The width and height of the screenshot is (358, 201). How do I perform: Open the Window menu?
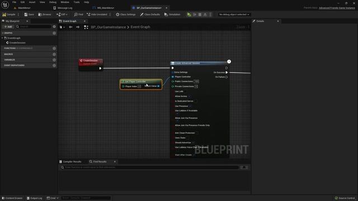click(65, 2)
